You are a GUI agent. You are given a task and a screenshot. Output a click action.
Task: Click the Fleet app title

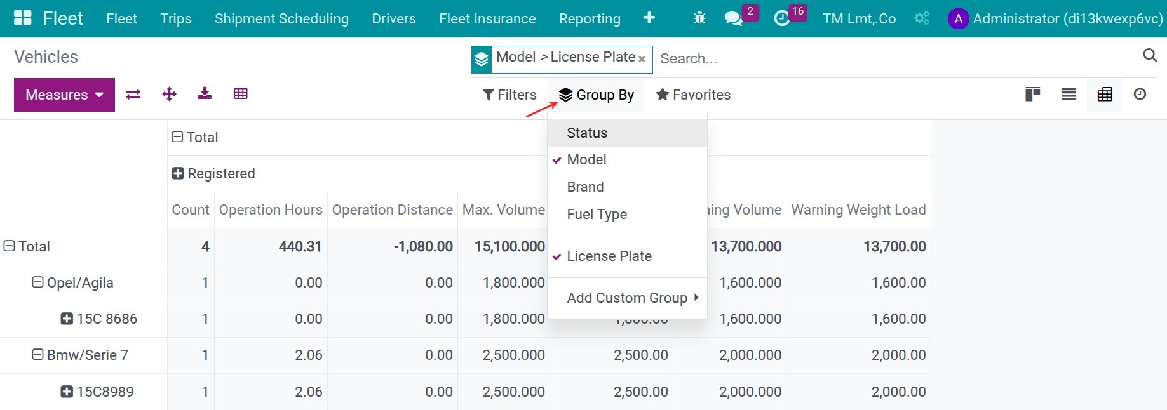(x=63, y=18)
